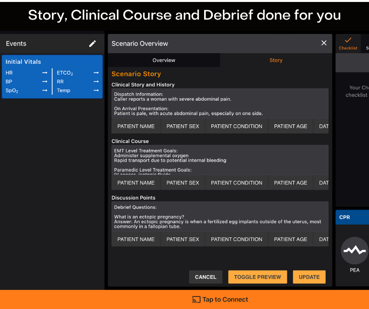Insert the PATIENT NAME placeholder chip

(x=136, y=126)
